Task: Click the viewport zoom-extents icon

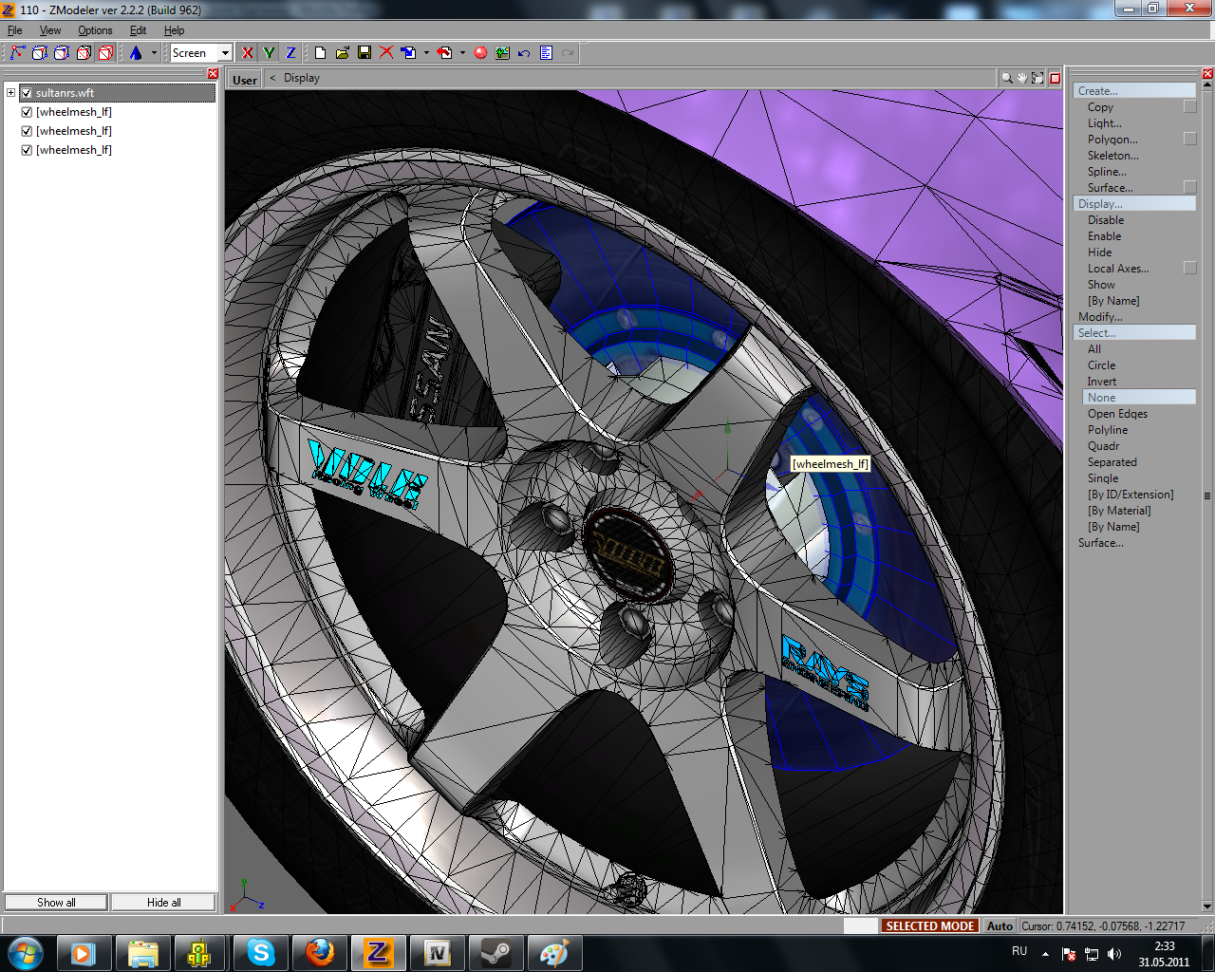Action: point(1037,78)
